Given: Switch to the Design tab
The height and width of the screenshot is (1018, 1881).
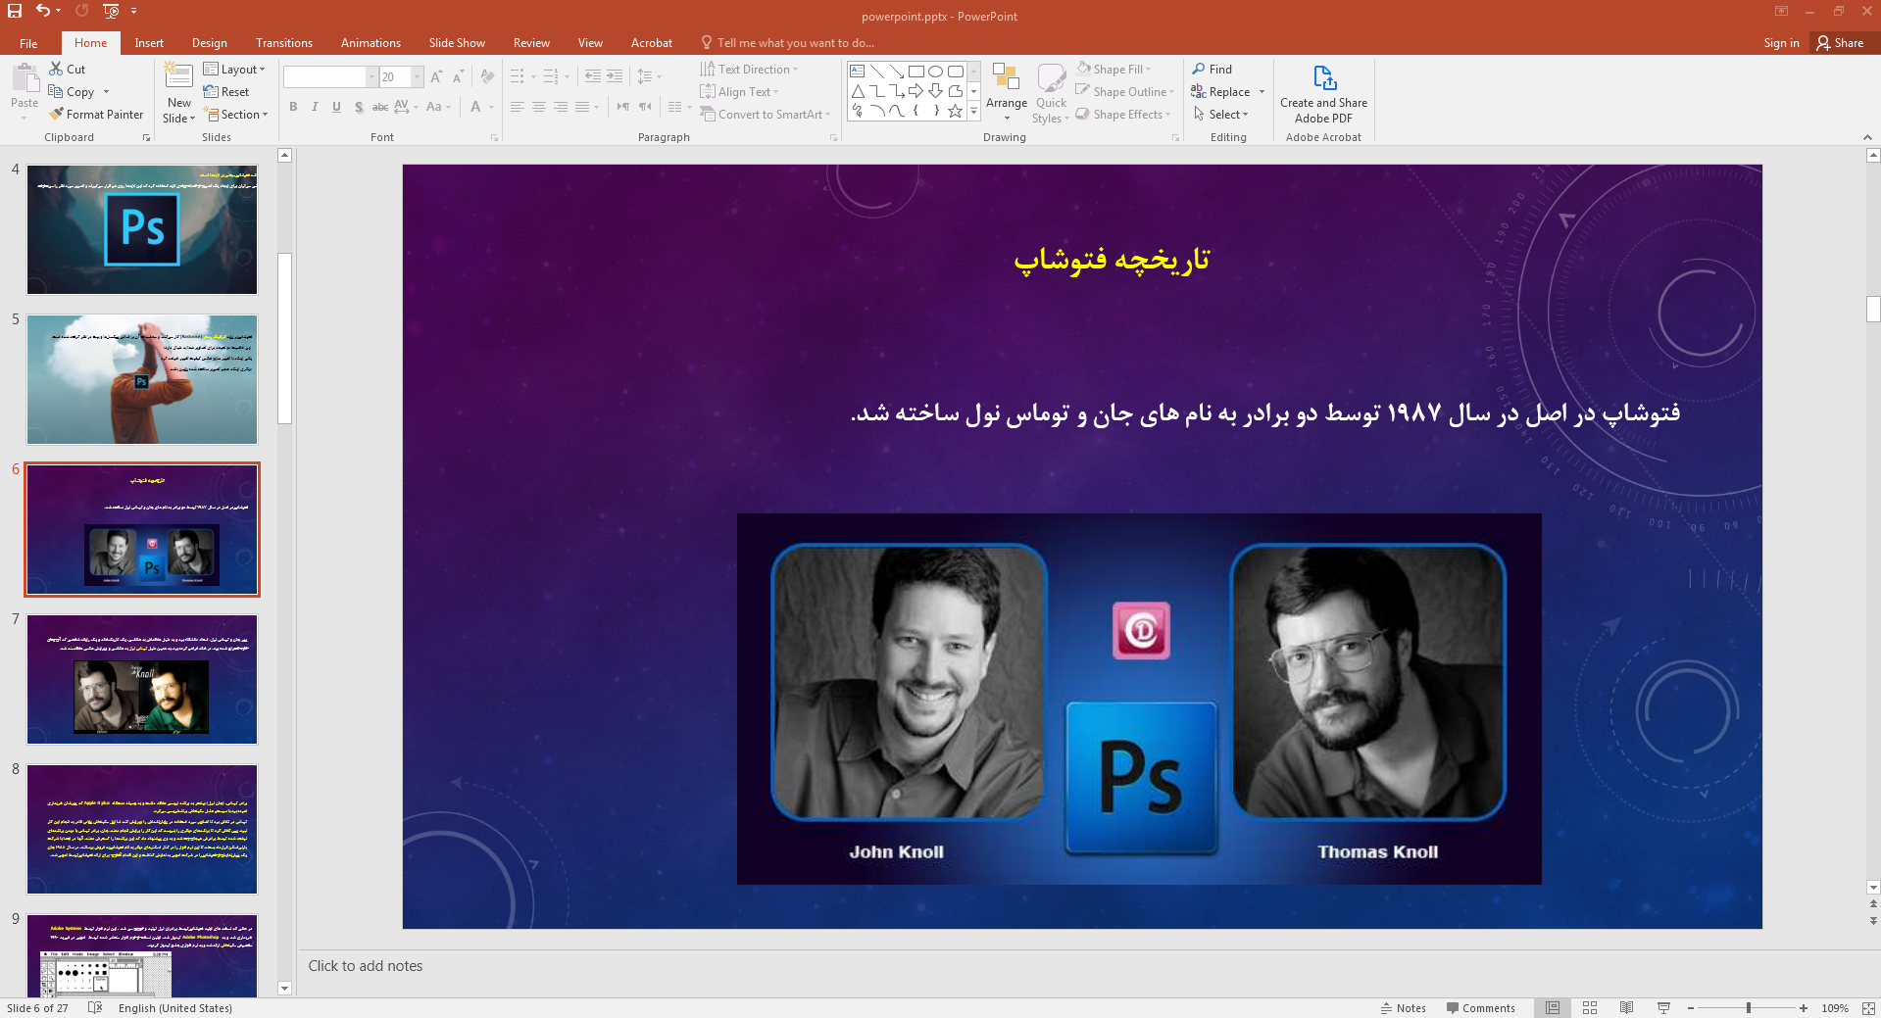Looking at the screenshot, I should [x=210, y=43].
